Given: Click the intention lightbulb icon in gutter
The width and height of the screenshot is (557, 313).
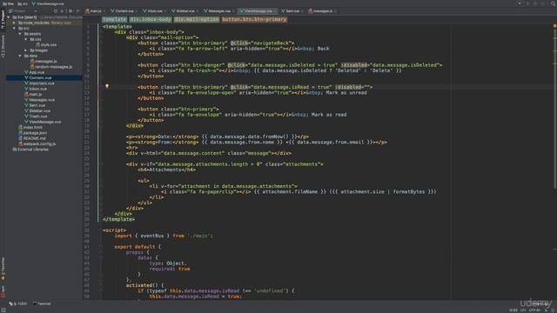Looking at the screenshot, I should coord(107,86).
